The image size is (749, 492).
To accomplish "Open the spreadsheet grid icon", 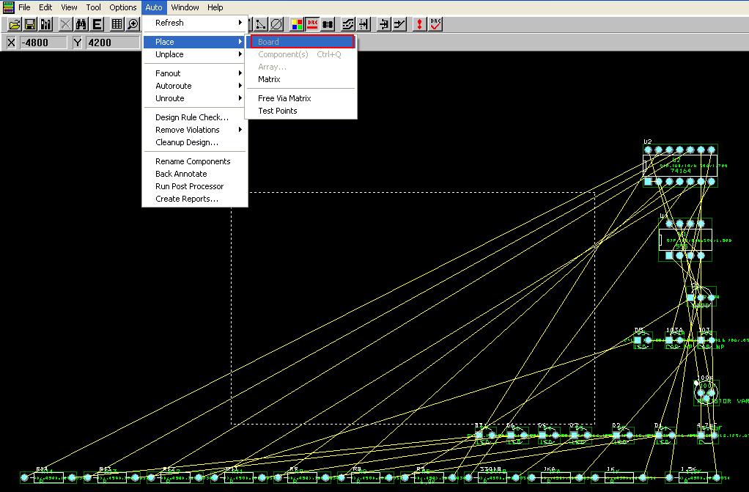I will [x=117, y=24].
